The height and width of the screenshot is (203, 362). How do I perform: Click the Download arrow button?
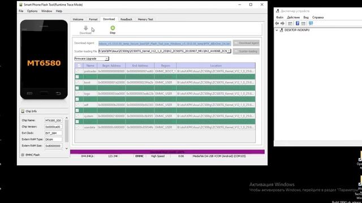[x=85, y=30]
